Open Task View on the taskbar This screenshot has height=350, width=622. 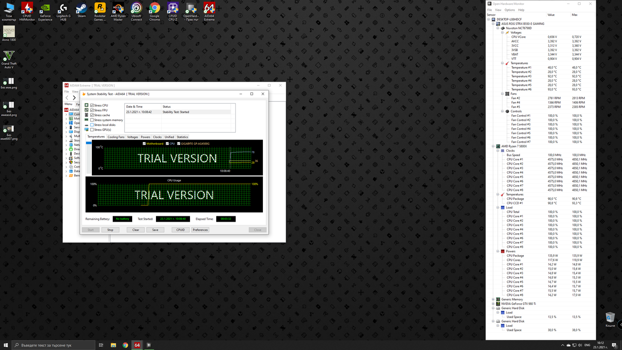tap(101, 345)
